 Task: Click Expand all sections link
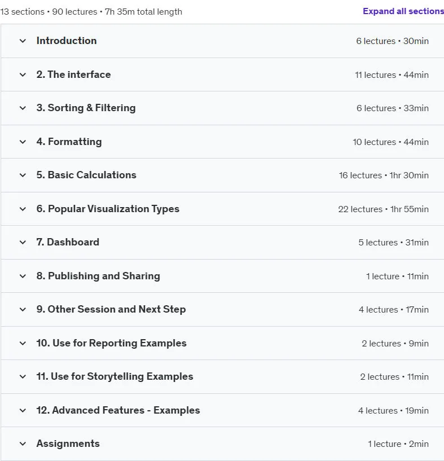(x=403, y=11)
